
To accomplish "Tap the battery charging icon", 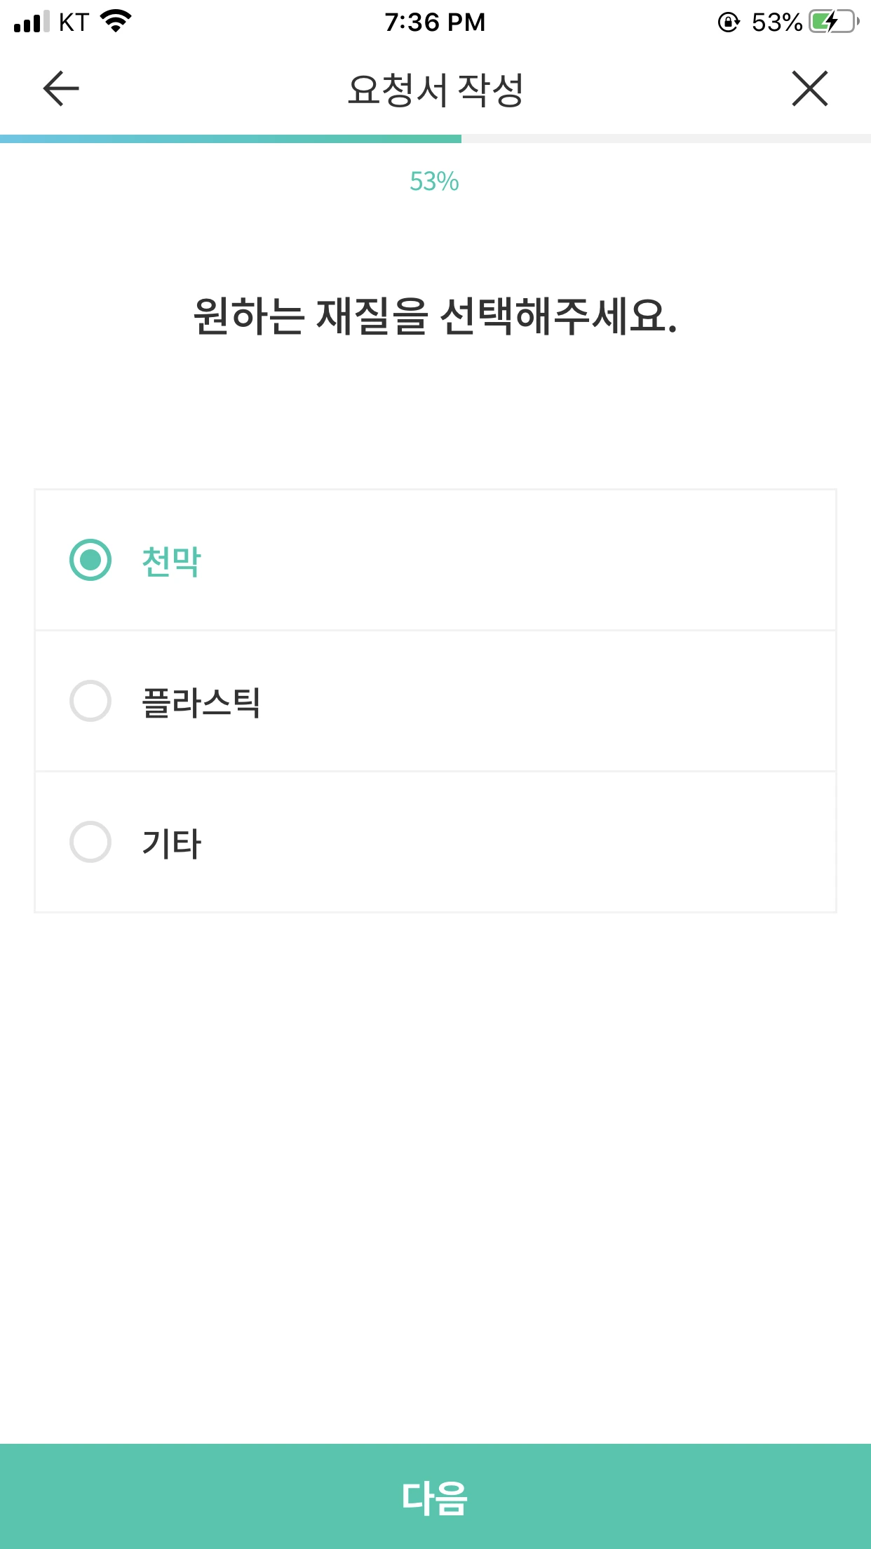I will click(834, 22).
